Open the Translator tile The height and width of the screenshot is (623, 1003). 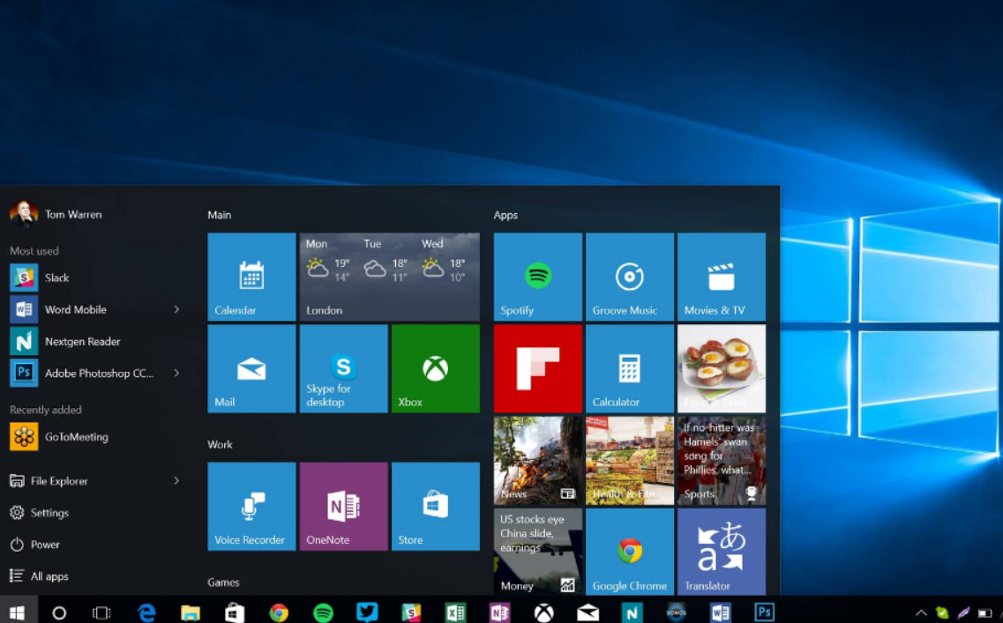point(721,552)
